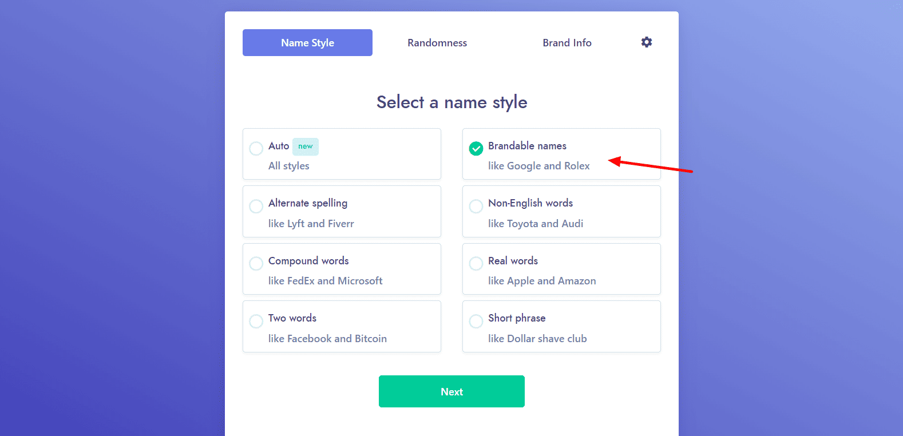This screenshot has width=903, height=436.
Task: Enable the Two words radio circle
Action: pyautogui.click(x=256, y=321)
